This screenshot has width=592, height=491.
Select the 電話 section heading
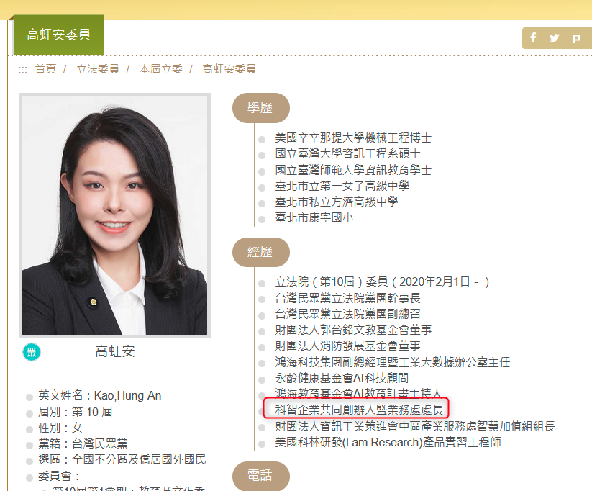pos(261,475)
